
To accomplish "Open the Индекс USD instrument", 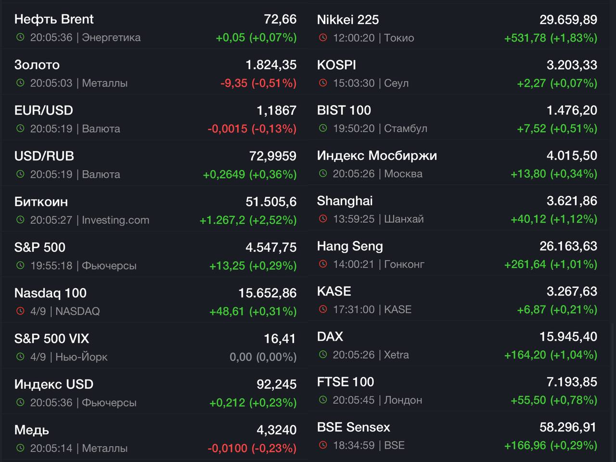I will coord(54,385).
